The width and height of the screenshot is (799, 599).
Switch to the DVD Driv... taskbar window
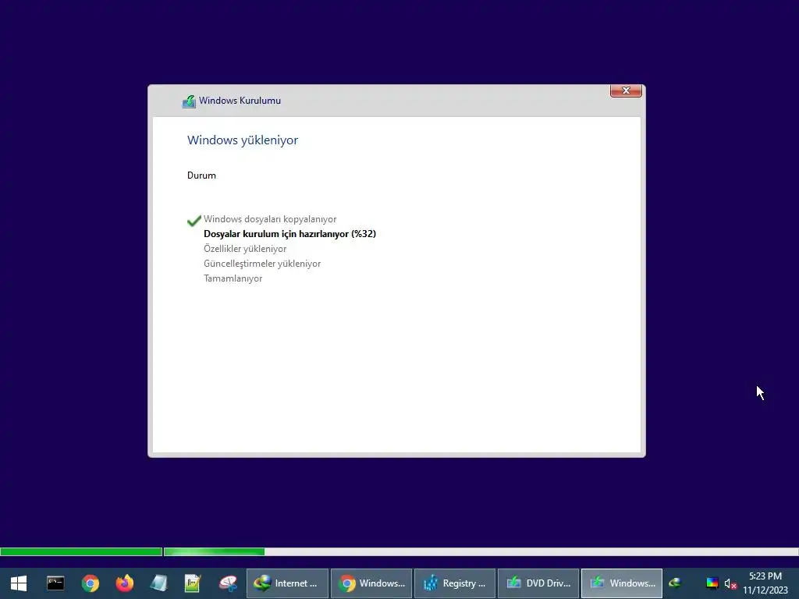(538, 583)
